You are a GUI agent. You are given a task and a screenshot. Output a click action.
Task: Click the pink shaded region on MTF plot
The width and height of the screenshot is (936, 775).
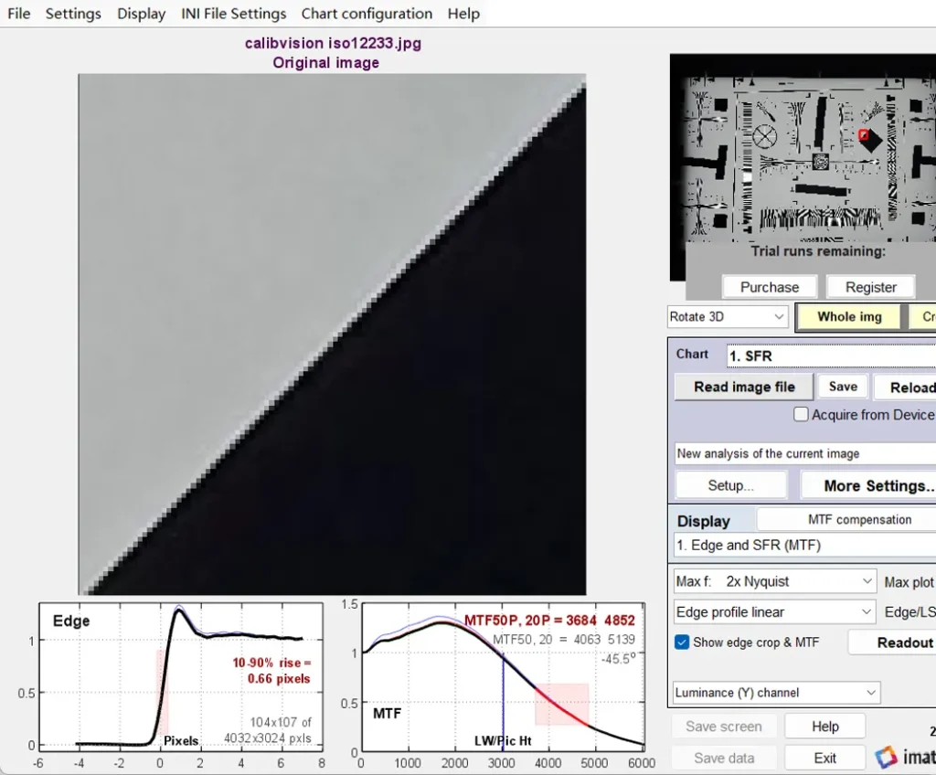click(x=562, y=705)
